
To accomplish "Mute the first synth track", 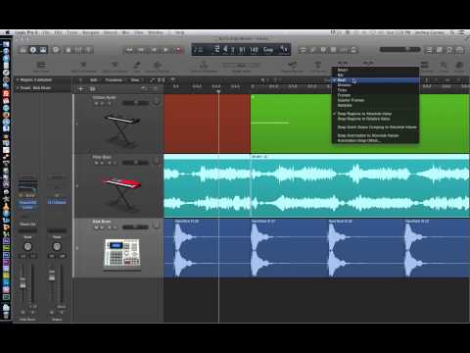I will click(96, 103).
